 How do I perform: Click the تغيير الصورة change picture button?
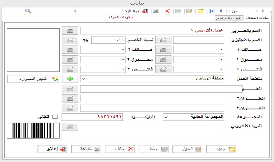click(x=33, y=79)
